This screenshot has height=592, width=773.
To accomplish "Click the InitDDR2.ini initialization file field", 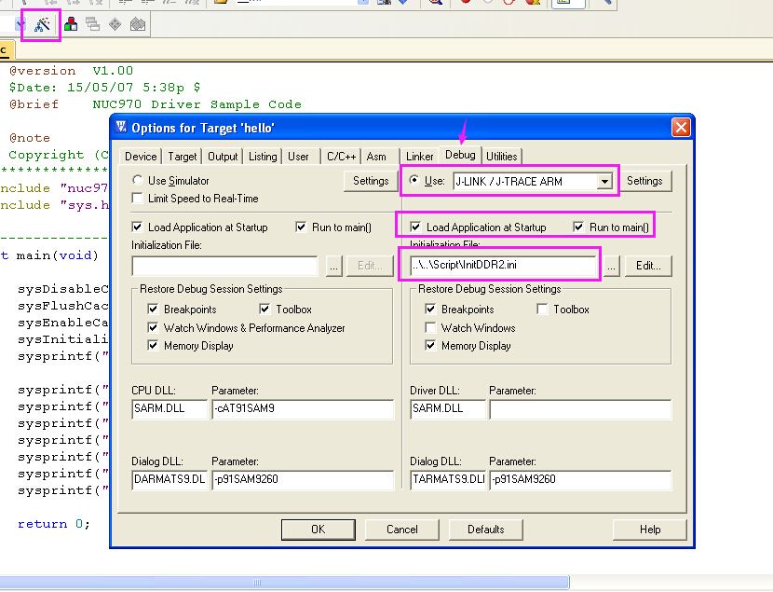I will tap(503, 267).
